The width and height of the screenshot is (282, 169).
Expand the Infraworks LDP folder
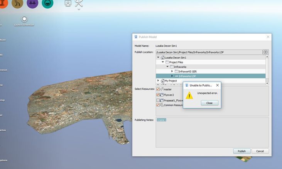(x=172, y=76)
